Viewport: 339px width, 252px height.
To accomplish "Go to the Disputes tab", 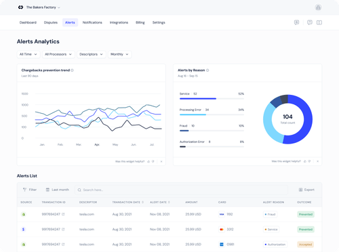I will point(51,22).
